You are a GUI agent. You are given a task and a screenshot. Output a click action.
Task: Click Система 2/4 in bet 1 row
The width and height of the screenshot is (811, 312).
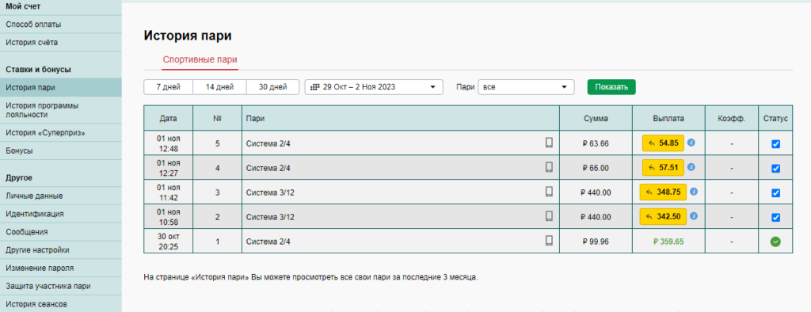[268, 241]
